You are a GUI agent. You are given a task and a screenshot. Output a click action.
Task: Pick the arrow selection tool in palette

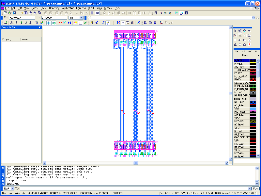235,31
